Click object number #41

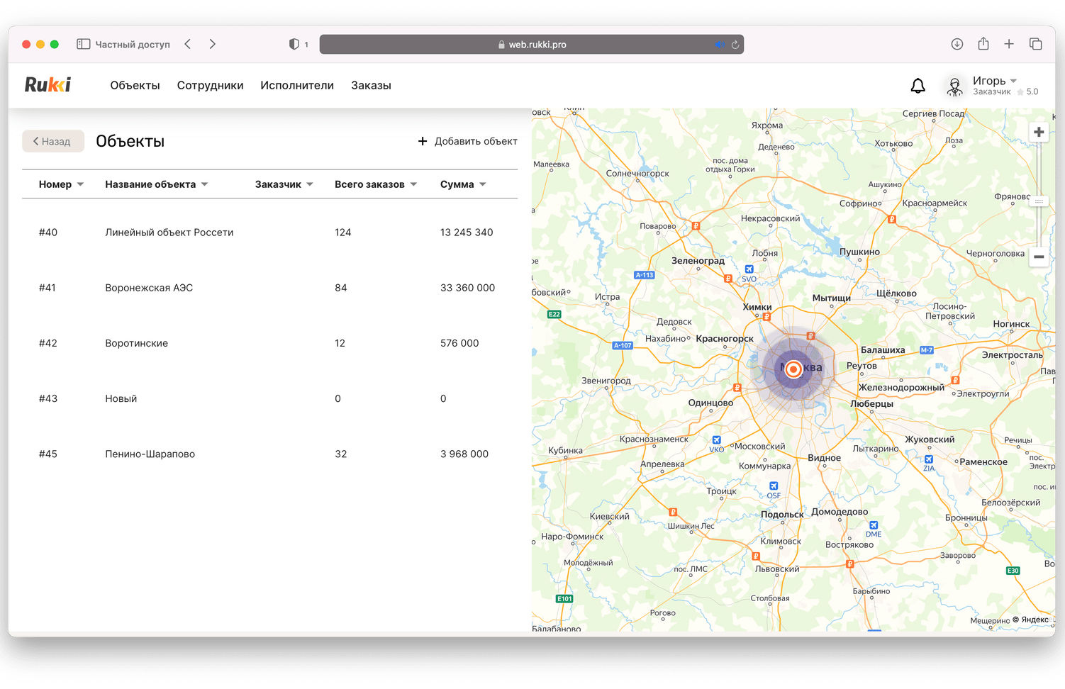[48, 288]
